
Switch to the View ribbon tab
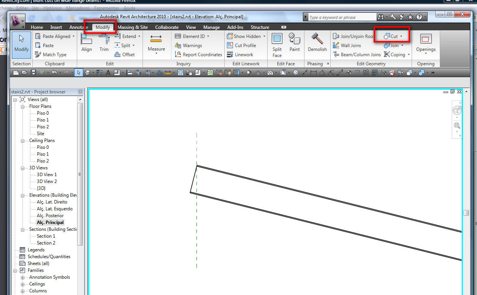click(x=191, y=27)
